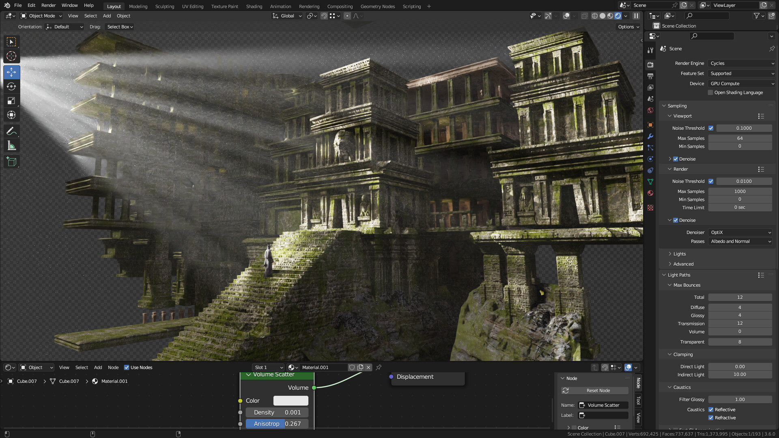Select the Scale tool

(11, 101)
